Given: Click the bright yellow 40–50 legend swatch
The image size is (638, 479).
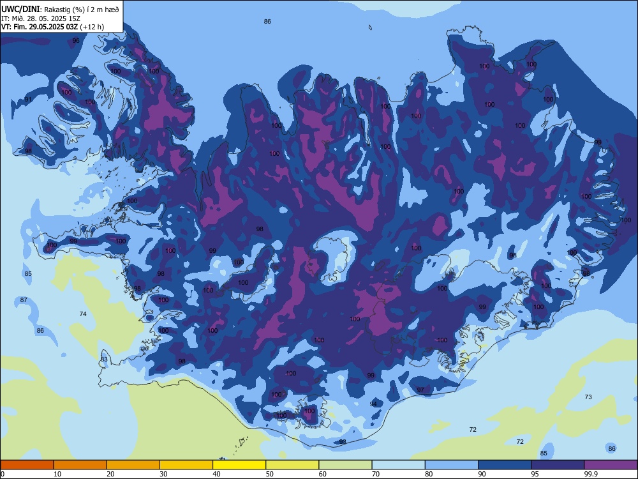Looking at the screenshot, I should [239, 465].
